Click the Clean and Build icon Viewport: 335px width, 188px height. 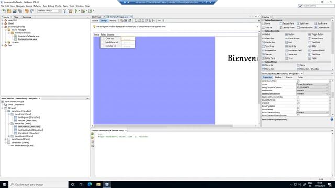[x=70, y=11]
